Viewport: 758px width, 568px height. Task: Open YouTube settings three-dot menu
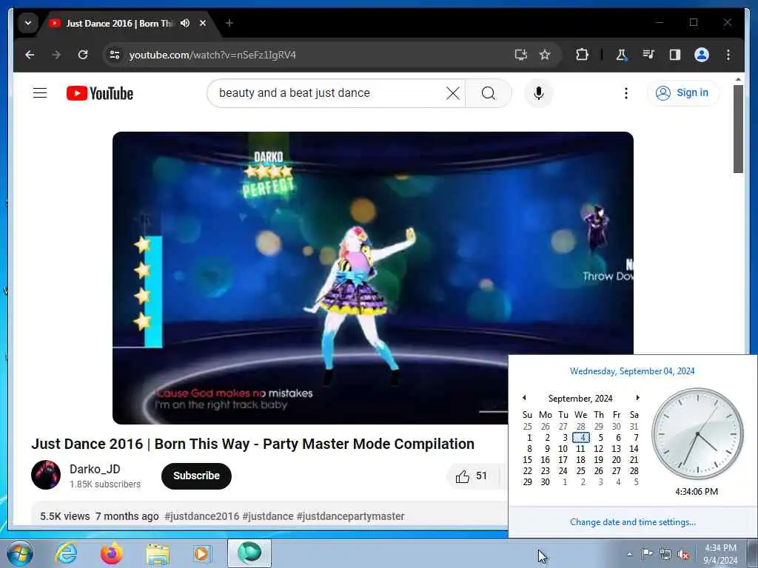coord(626,92)
